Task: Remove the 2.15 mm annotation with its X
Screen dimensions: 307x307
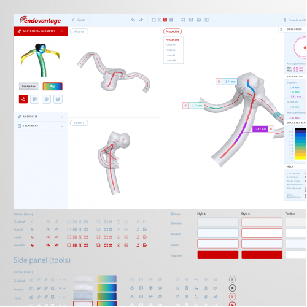Action: pyautogui.click(x=185, y=106)
